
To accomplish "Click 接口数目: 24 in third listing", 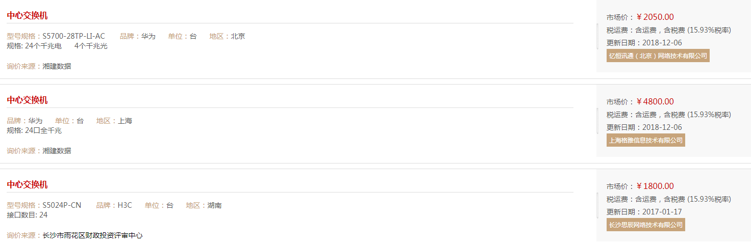I will click(x=27, y=215).
